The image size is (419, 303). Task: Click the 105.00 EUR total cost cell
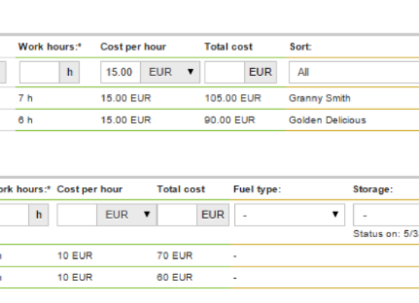coord(233,98)
